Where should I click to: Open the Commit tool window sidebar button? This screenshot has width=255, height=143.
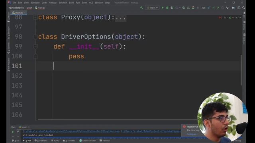(x=9, y=48)
